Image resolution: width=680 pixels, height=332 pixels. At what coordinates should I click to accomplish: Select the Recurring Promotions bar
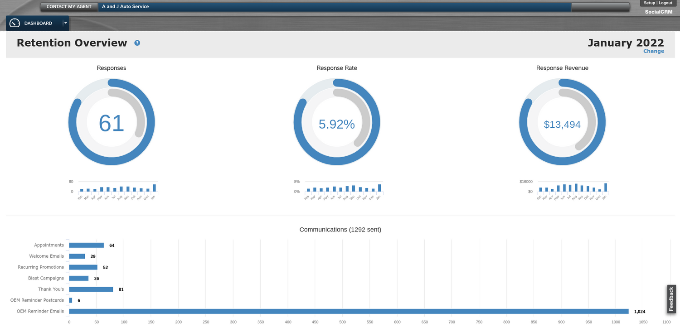(x=83, y=267)
